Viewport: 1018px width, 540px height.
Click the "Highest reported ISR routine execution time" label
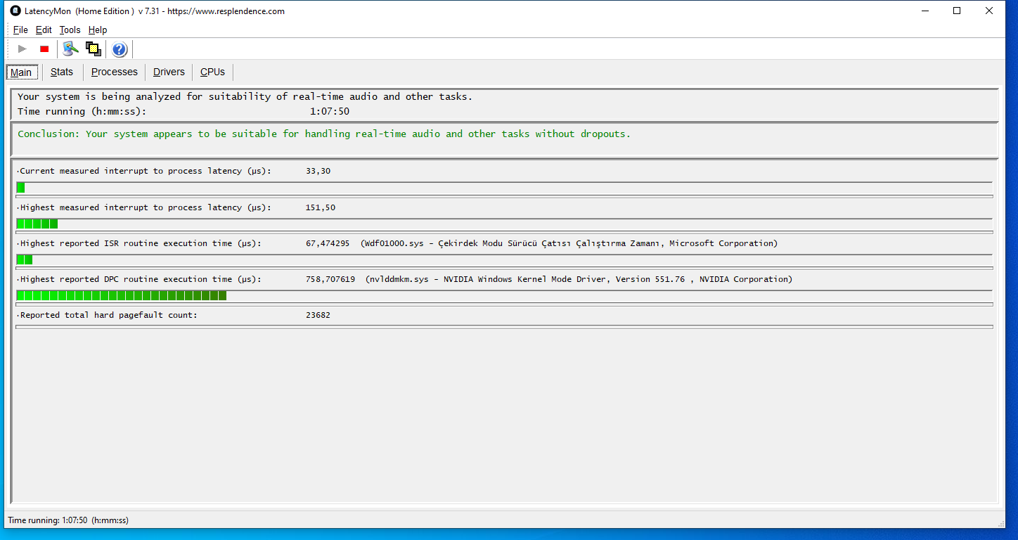tap(141, 243)
